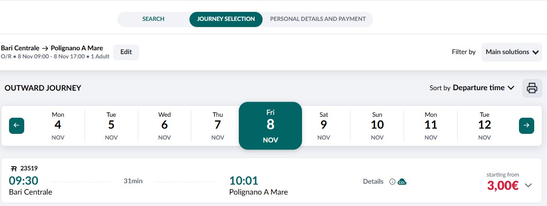
Task: Click the info icon next to Details
Action: 392,182
